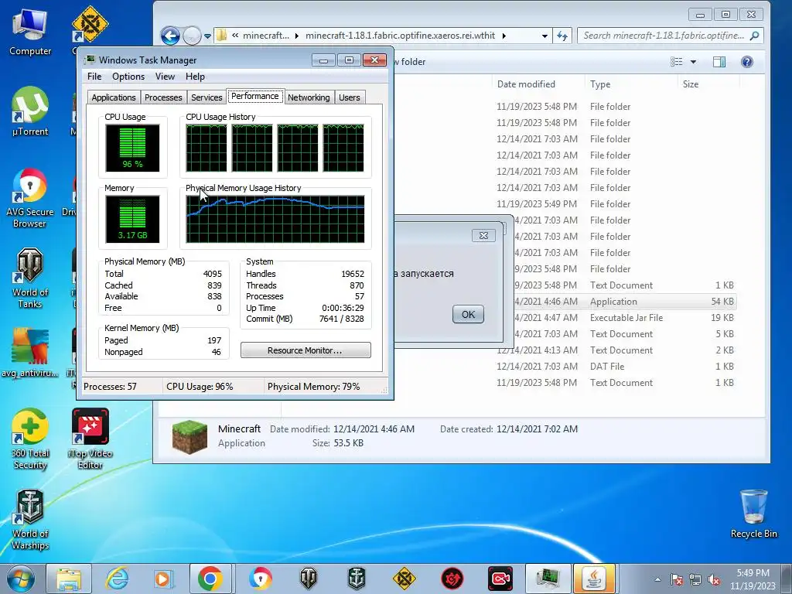Click the Explorer refresh address button
This screenshot has height=594, width=792.
pos(562,36)
